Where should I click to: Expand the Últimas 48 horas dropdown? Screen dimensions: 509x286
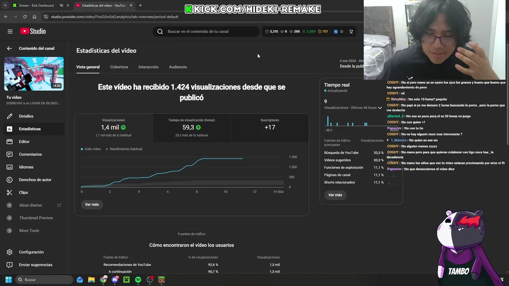point(380,108)
